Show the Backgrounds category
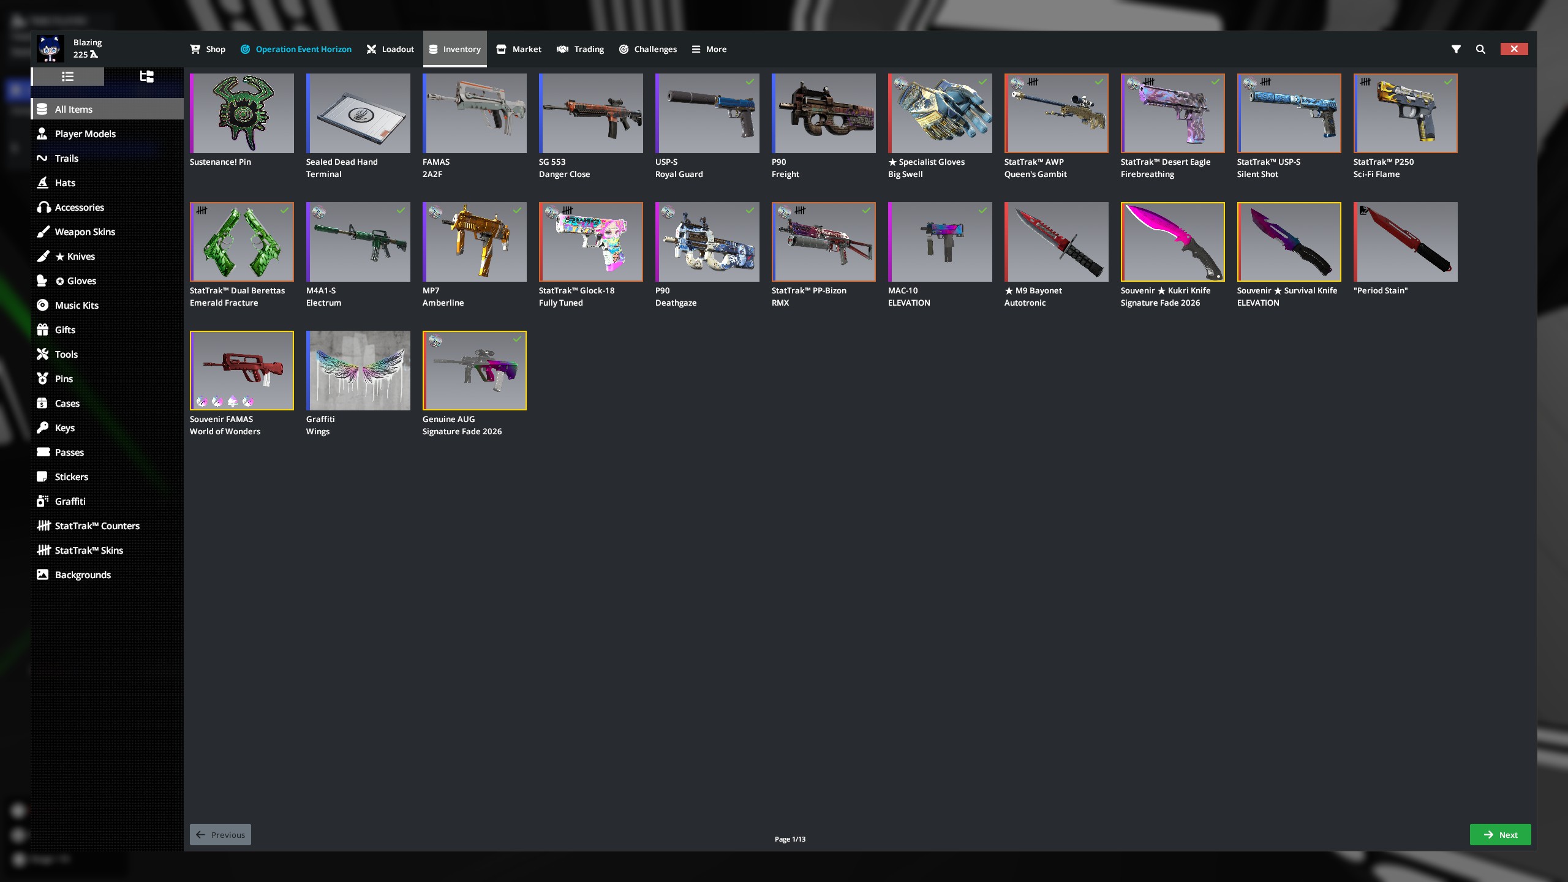 coord(83,575)
